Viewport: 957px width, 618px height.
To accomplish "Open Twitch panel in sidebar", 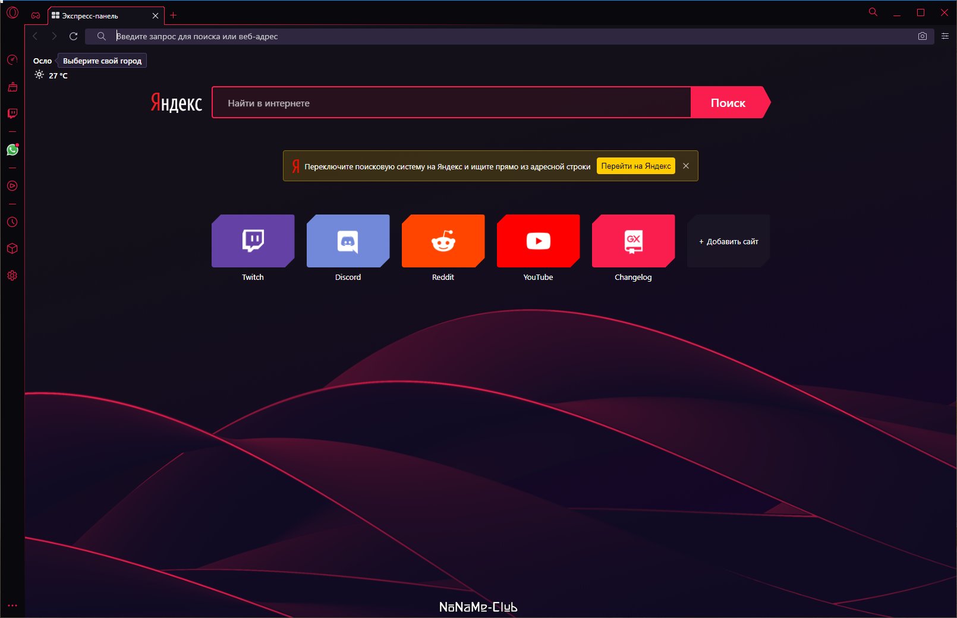I will [12, 113].
